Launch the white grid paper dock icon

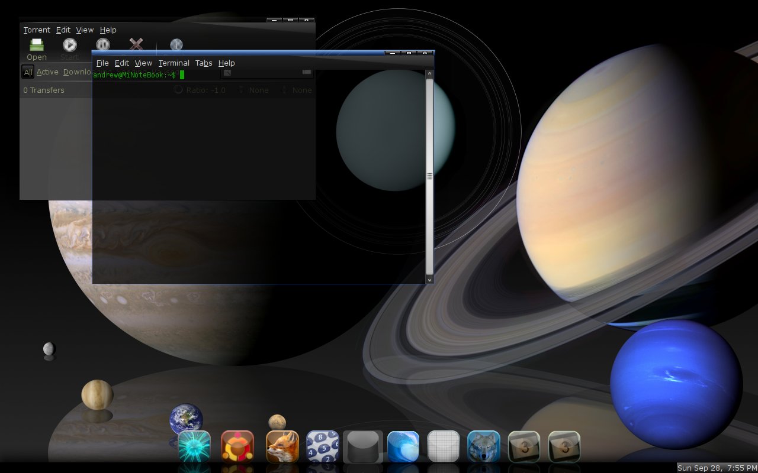[x=444, y=446]
